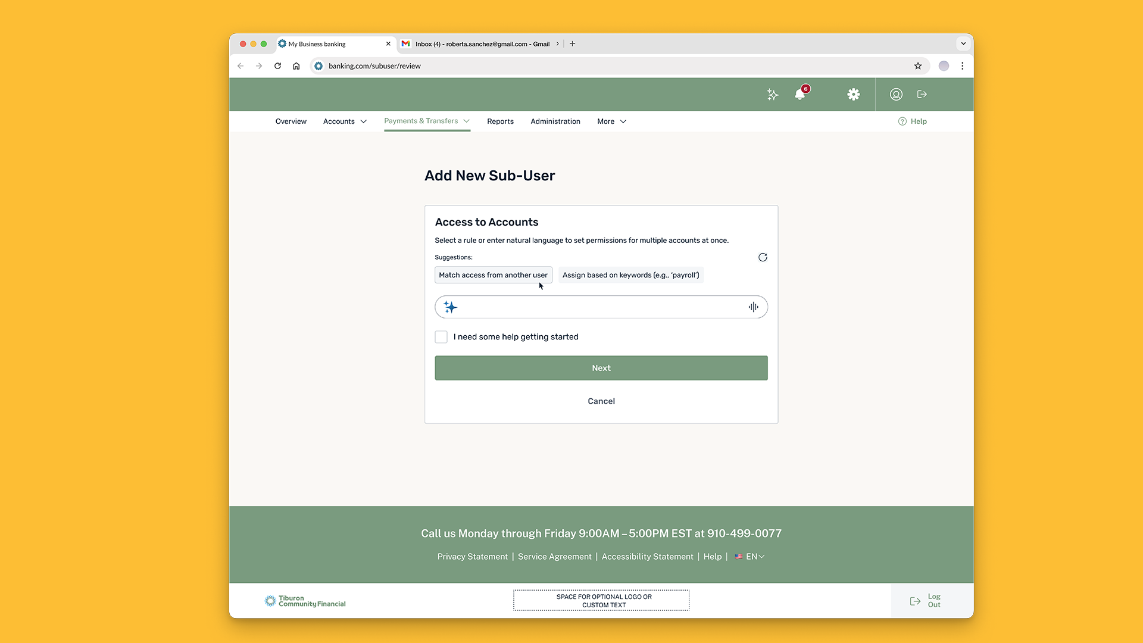Click the AI sparkle icon in header
Screen dimensions: 1143x643
click(x=772, y=95)
